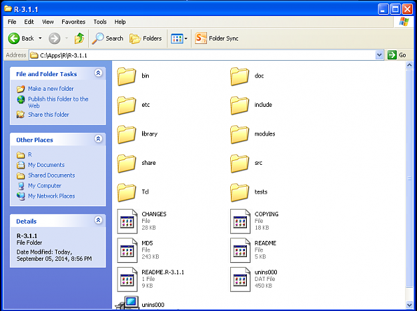Image resolution: width=417 pixels, height=311 pixels.
Task: Select the CHANGES file icon
Action: coord(127,222)
